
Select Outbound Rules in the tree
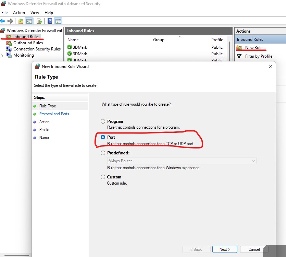(28, 43)
